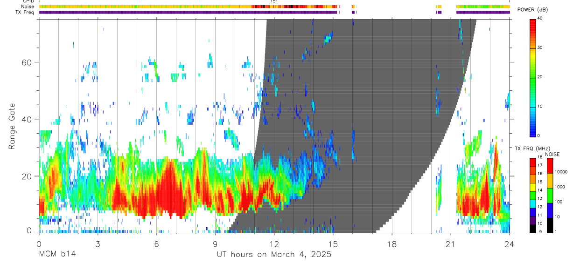Click the 21 UT hour tick label
Viewport: 573px width, 264px height.
click(451, 244)
